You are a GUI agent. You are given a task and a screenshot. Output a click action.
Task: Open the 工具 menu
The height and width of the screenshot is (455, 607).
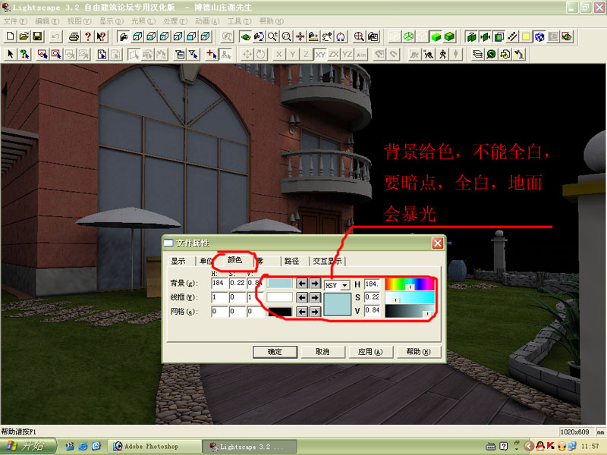(239, 21)
